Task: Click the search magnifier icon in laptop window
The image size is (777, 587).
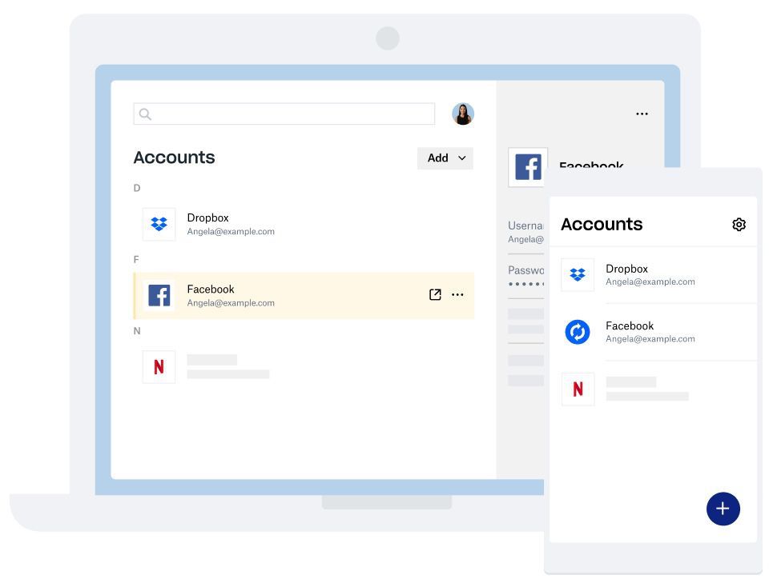Action: pos(145,114)
